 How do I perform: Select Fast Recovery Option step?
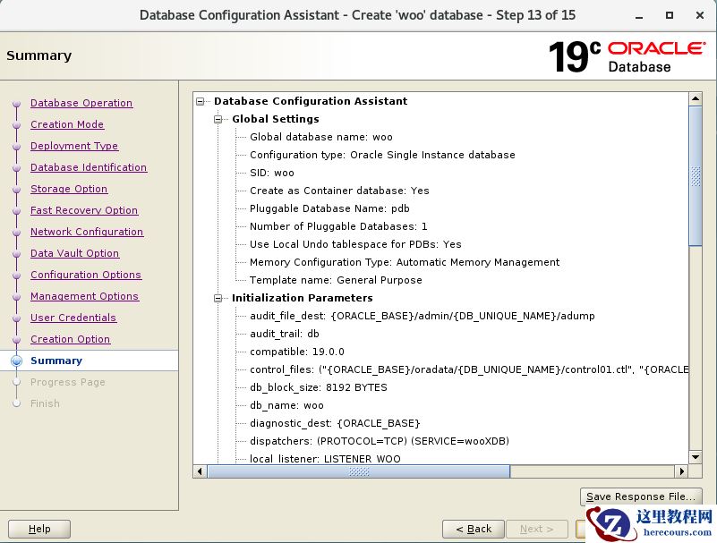pos(84,210)
